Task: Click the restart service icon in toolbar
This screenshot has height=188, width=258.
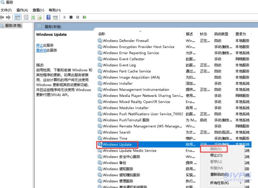Action: click(x=85, y=17)
